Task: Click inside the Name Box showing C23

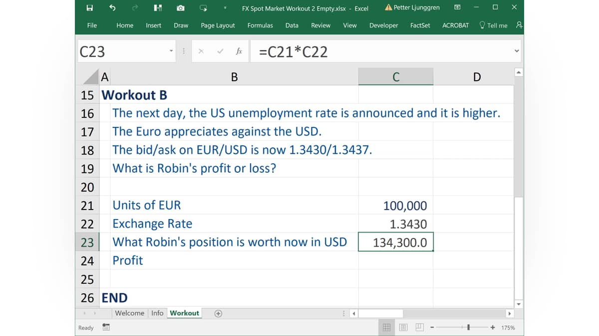Action: [x=122, y=51]
